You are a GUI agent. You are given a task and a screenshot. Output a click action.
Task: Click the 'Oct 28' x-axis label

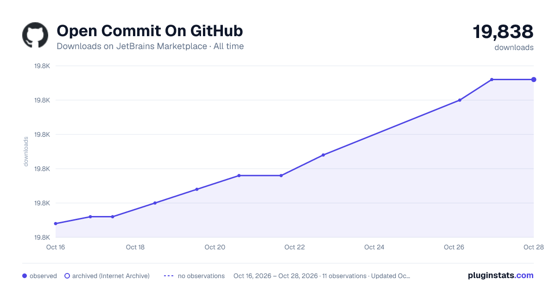pos(533,247)
